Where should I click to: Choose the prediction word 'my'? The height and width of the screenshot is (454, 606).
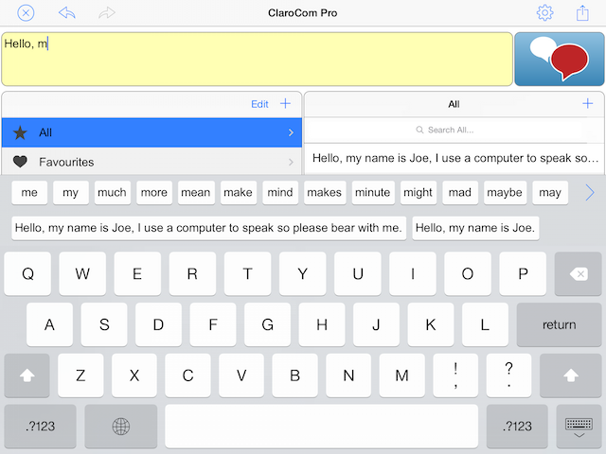click(x=71, y=192)
